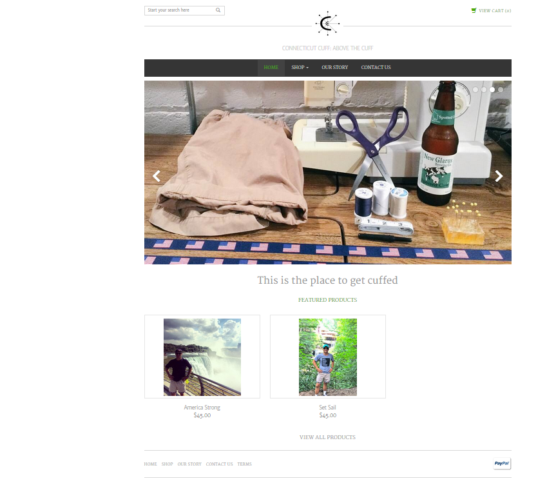Select the first slideshow indicator dot
Image resolution: width=556 pixels, height=483 pixels.
(x=475, y=90)
